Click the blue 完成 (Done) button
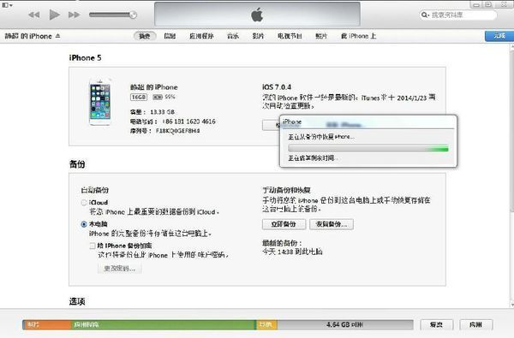This screenshot has width=514, height=338. [499, 36]
